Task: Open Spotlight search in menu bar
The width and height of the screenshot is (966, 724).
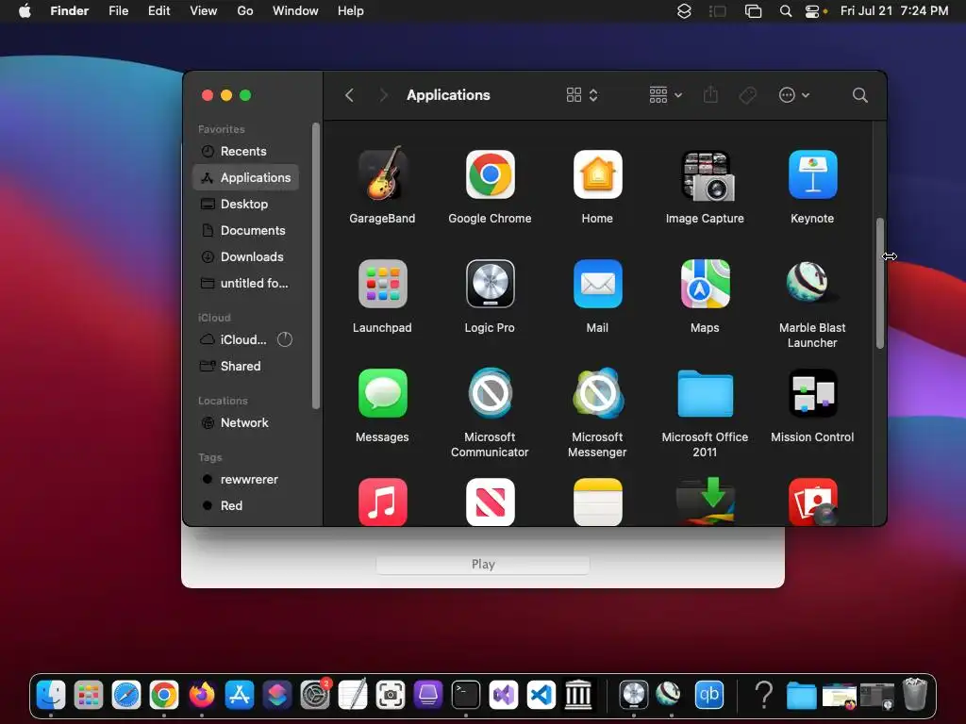Action: [786, 11]
